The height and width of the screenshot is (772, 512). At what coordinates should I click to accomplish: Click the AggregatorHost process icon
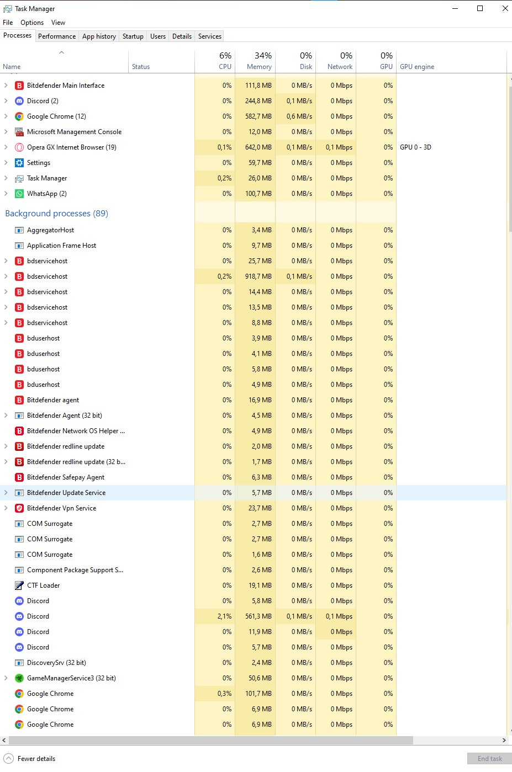19,230
